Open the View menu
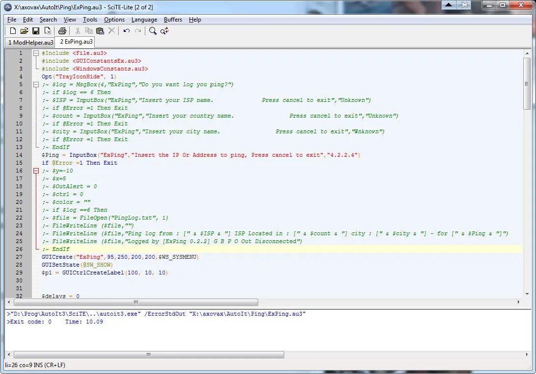The height and width of the screenshot is (374, 536). [x=70, y=20]
